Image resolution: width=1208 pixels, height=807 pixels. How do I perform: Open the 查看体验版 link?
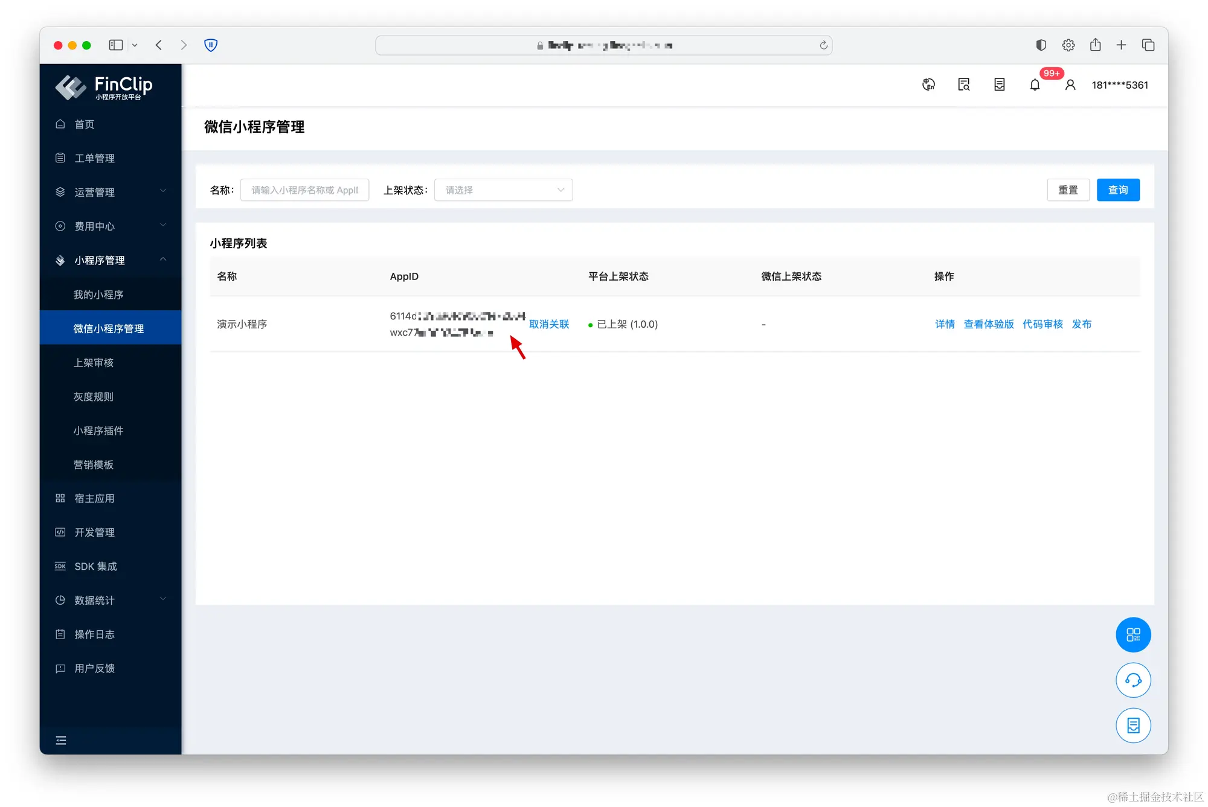click(x=988, y=324)
